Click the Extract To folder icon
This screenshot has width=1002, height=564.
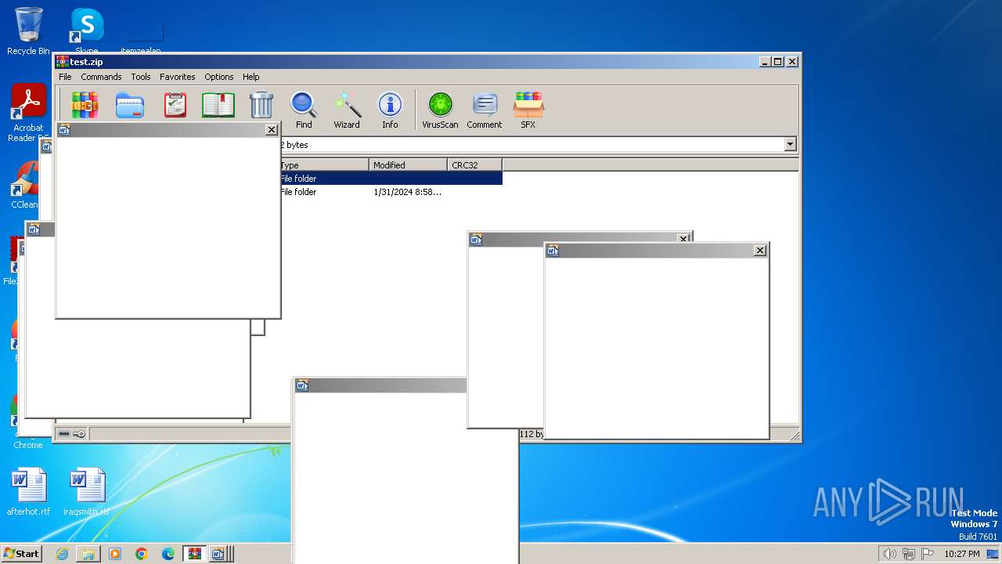(130, 105)
